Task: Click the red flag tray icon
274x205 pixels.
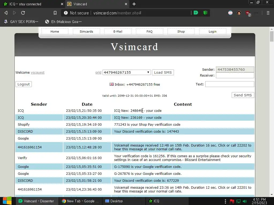Action: pyautogui.click(x=232, y=201)
